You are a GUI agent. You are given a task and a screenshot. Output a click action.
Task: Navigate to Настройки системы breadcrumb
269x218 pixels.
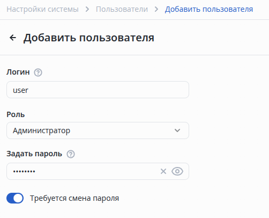(x=42, y=9)
